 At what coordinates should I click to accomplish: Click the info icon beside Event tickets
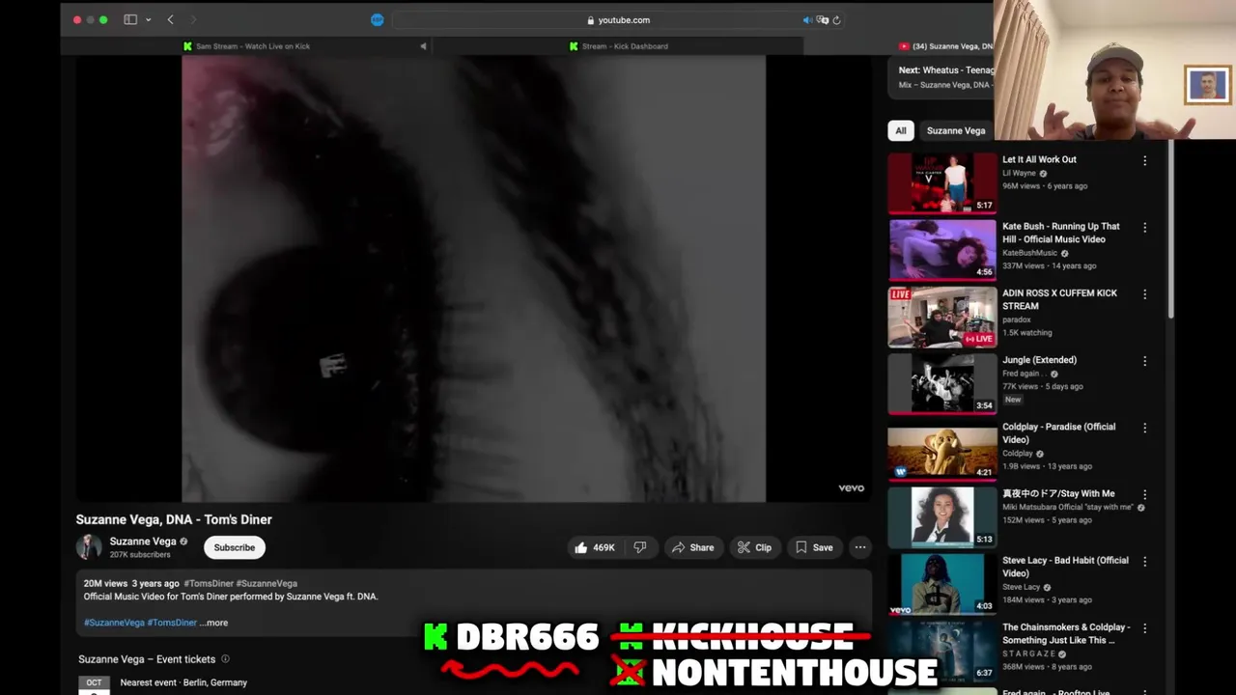click(225, 659)
